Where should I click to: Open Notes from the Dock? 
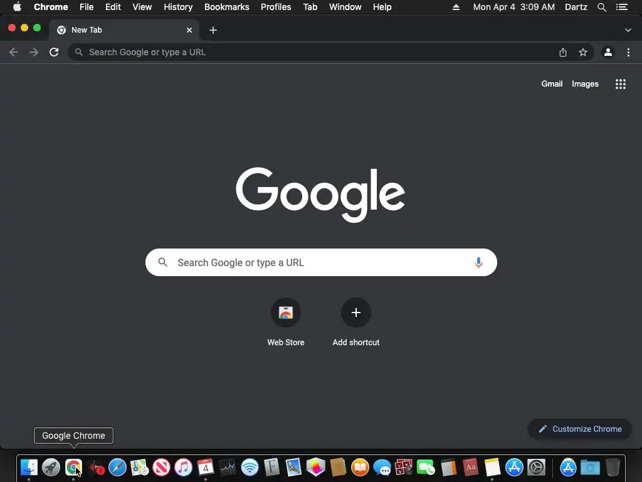tap(492, 467)
